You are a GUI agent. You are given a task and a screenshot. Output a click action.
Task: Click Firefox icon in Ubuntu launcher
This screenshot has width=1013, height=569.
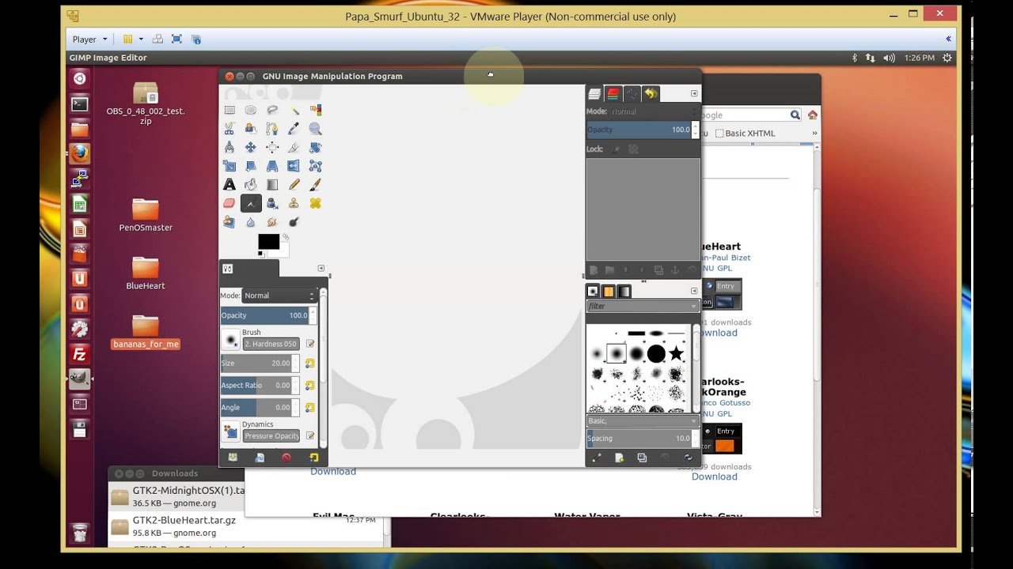(x=79, y=154)
